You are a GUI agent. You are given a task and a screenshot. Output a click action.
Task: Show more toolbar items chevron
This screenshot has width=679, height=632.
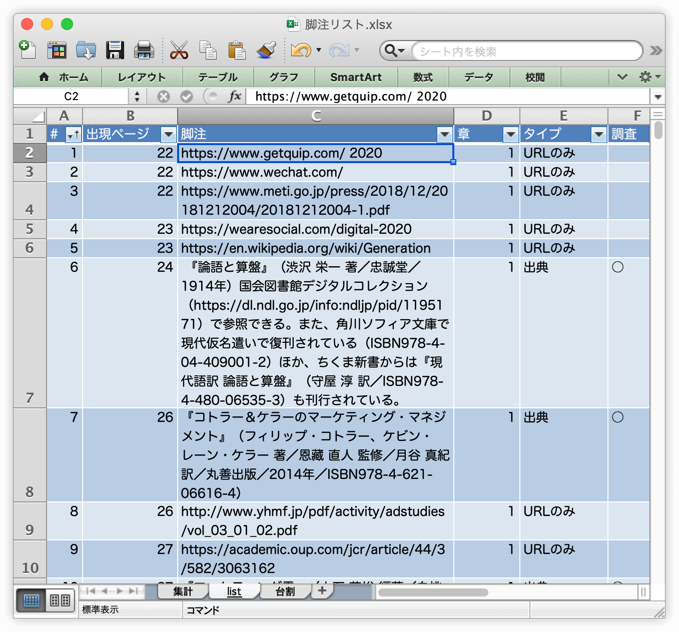point(656,51)
